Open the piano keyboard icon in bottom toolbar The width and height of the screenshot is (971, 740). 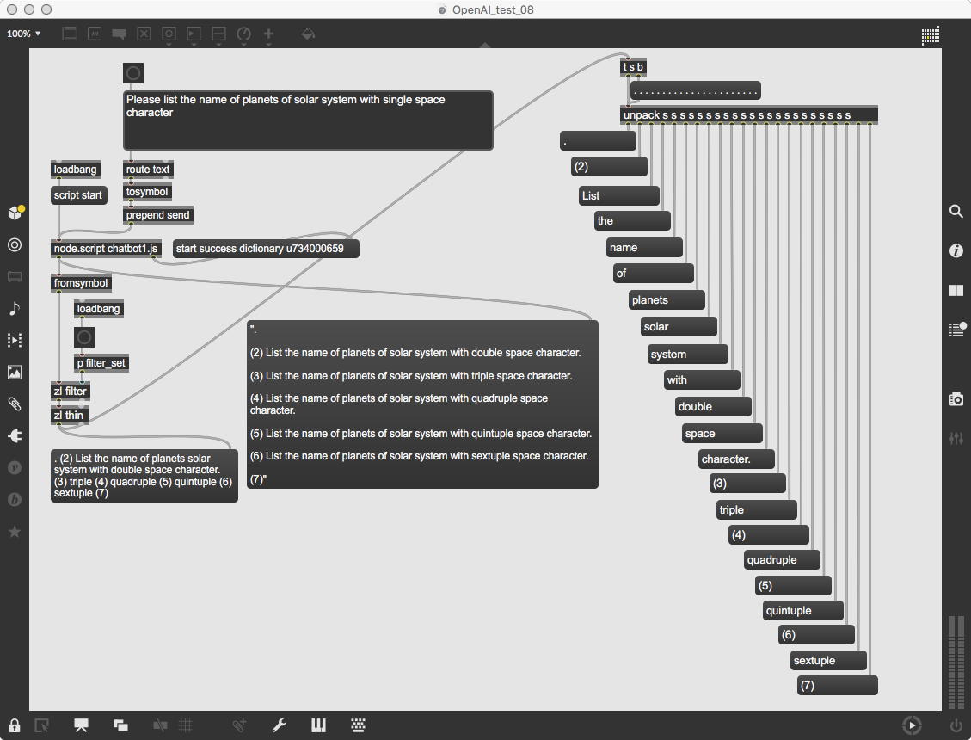pos(318,725)
